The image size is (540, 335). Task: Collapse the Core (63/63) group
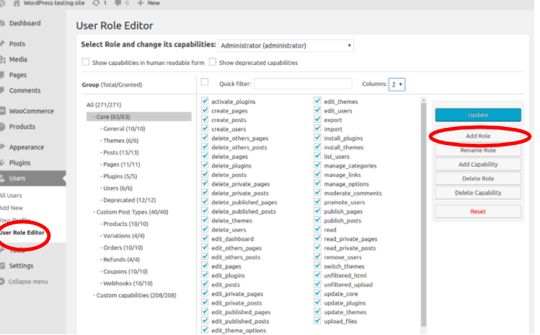139,117
